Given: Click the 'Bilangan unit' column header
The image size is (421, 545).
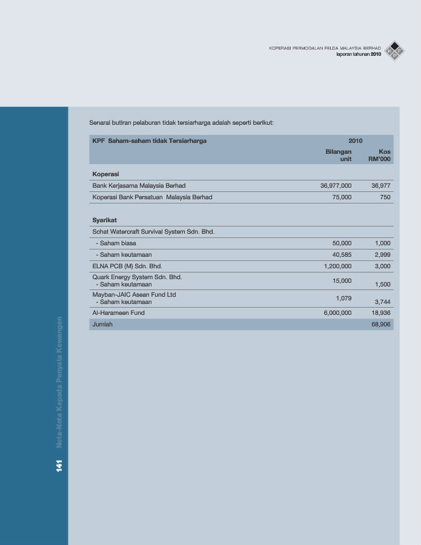Looking at the screenshot, I should pyautogui.click(x=338, y=155).
